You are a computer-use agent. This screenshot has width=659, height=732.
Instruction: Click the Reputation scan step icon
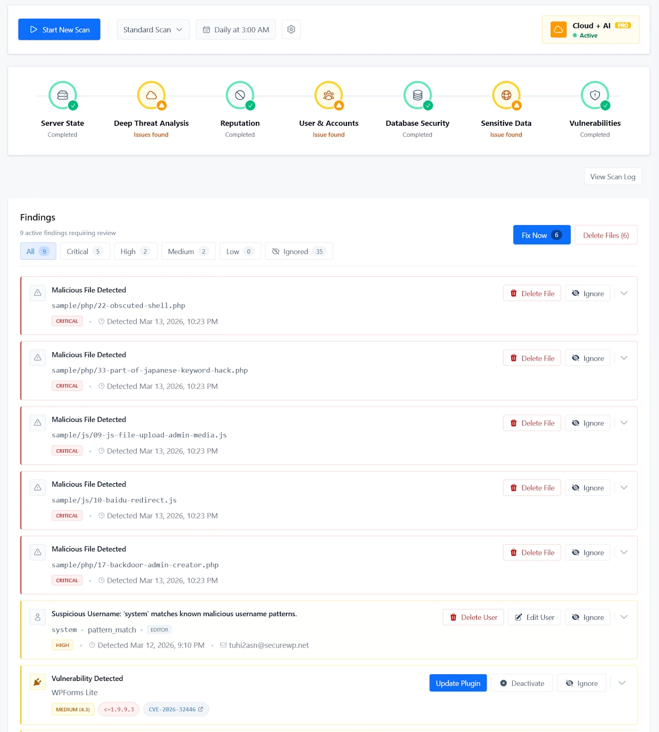tap(240, 96)
